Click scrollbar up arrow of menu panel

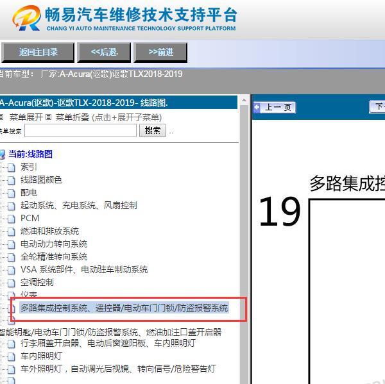pos(244,100)
